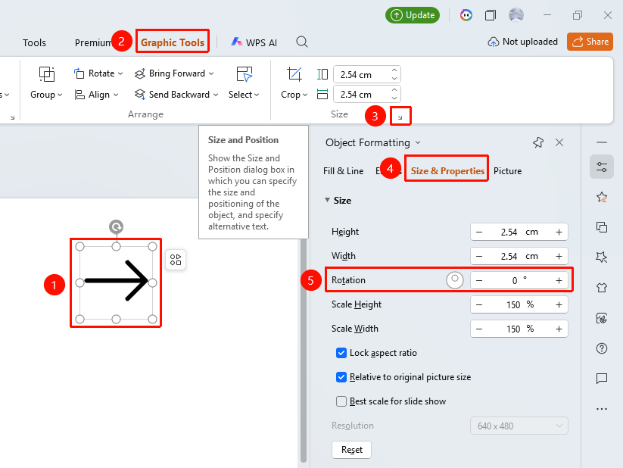Pin the Object Formatting panel
This screenshot has width=623, height=468.
[x=538, y=142]
